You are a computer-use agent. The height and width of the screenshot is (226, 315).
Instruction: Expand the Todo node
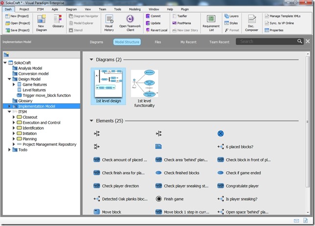9,150
